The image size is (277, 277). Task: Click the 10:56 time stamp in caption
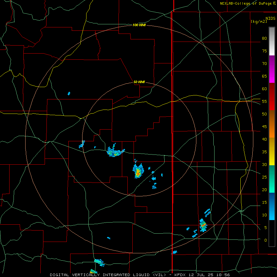(x=223, y=275)
